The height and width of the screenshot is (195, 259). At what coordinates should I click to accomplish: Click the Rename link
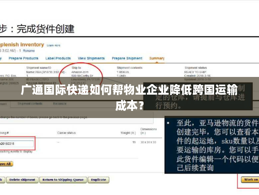click(29, 51)
